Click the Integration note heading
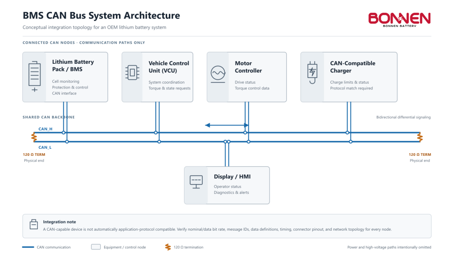Viewport: 454px width, 255px height. (x=59, y=222)
